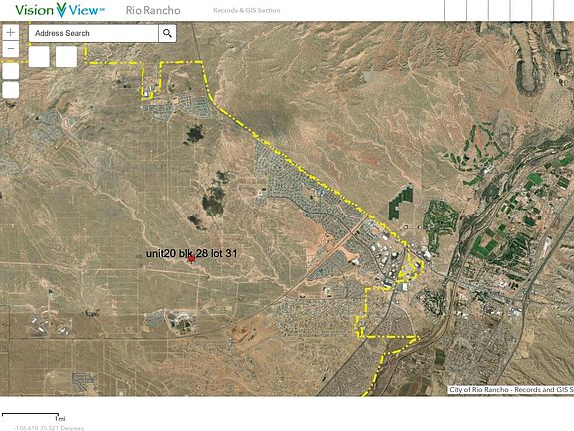Click the blank square button directly beneath Address Search
The width and height of the screenshot is (574, 431).
click(x=39, y=57)
